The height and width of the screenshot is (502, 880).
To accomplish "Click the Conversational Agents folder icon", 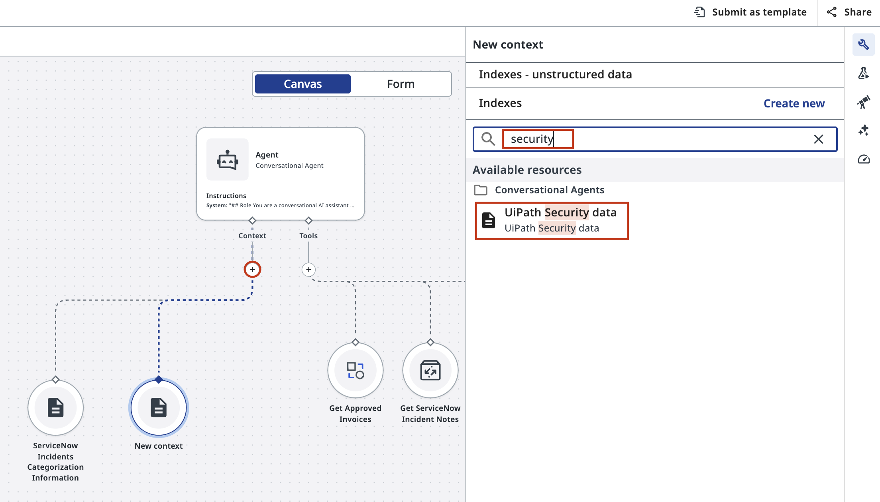I will tap(480, 190).
